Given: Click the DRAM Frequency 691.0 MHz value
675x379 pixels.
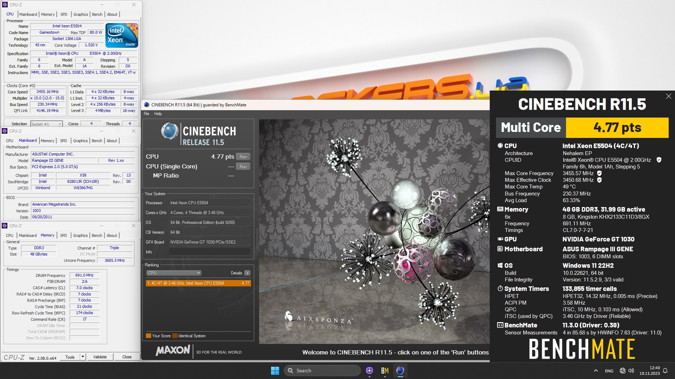Looking at the screenshot, I should point(84,275).
